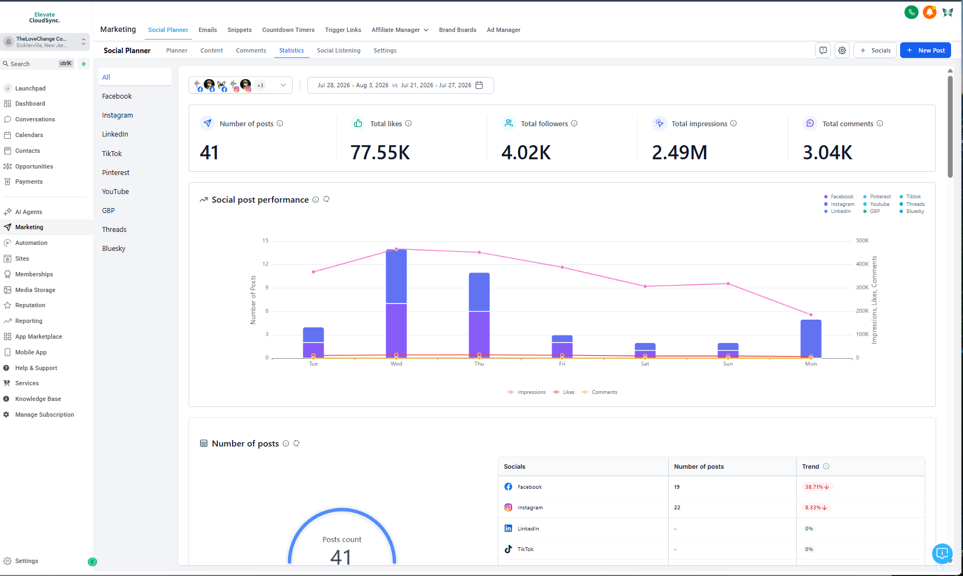Viewport: 963px width, 576px height.
Task: Open Memberships in the sidebar
Action: [34, 274]
